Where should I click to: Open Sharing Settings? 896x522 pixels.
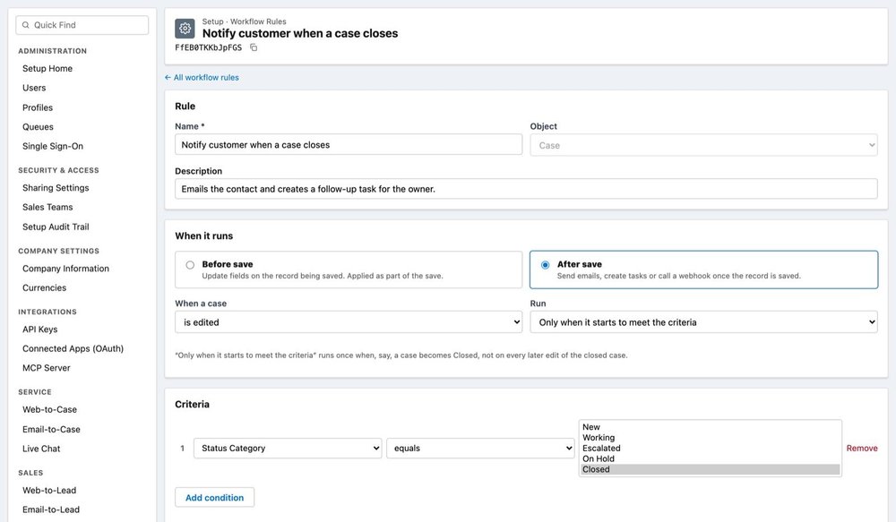[x=56, y=188]
